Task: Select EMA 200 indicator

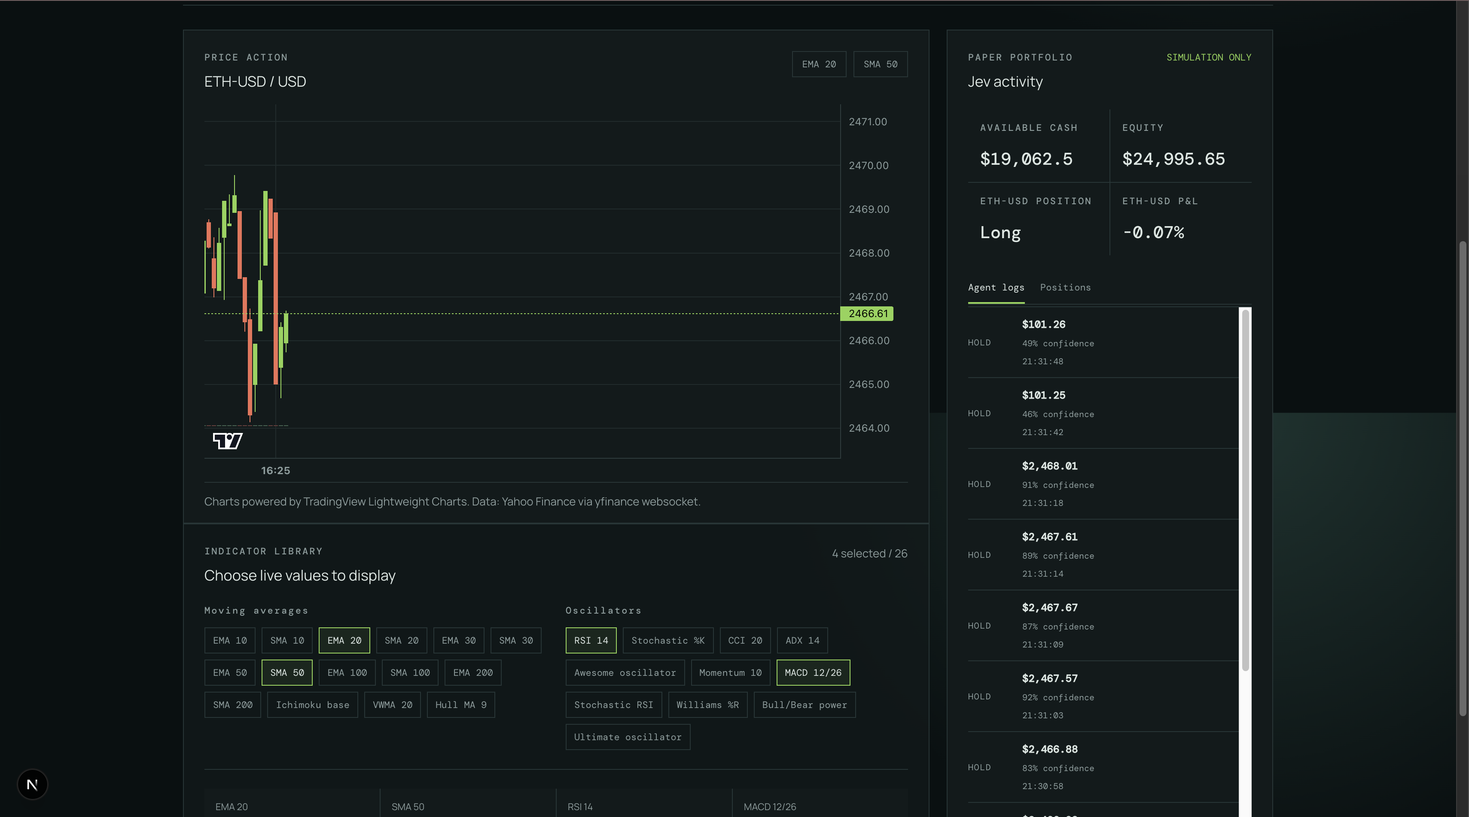Action: tap(473, 673)
